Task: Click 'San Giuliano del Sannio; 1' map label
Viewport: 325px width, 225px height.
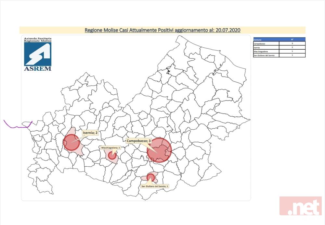Action: [x=155, y=186]
